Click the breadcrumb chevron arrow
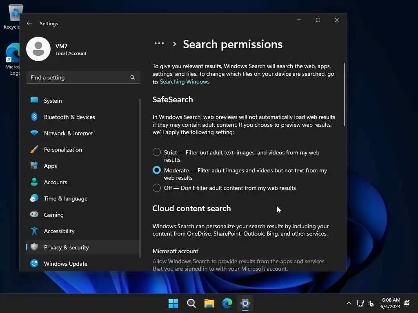418x313 pixels. coord(174,44)
